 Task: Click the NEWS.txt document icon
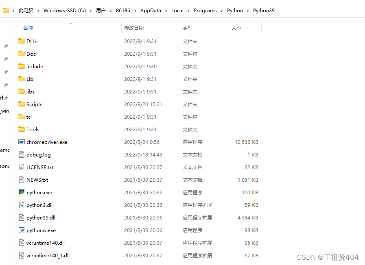(22, 180)
